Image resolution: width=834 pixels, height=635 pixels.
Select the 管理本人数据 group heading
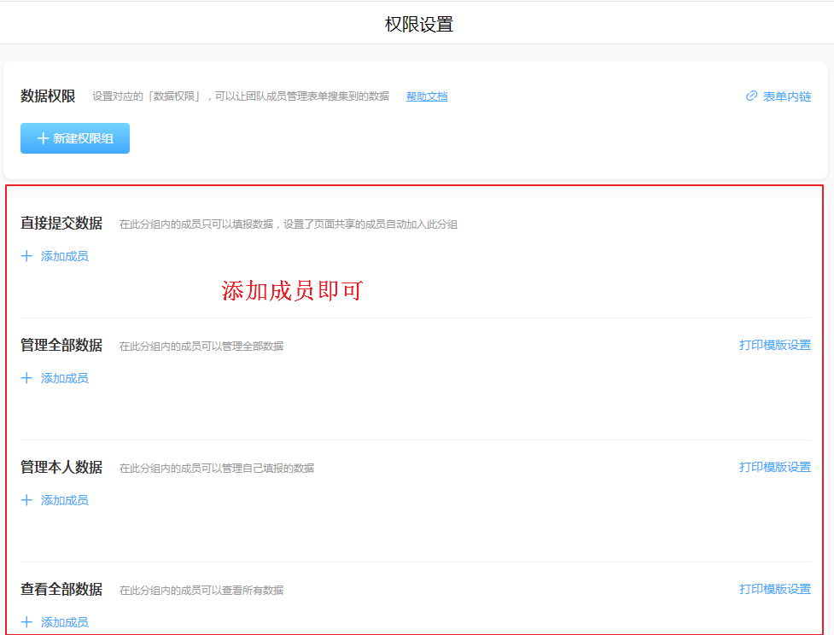pos(61,468)
